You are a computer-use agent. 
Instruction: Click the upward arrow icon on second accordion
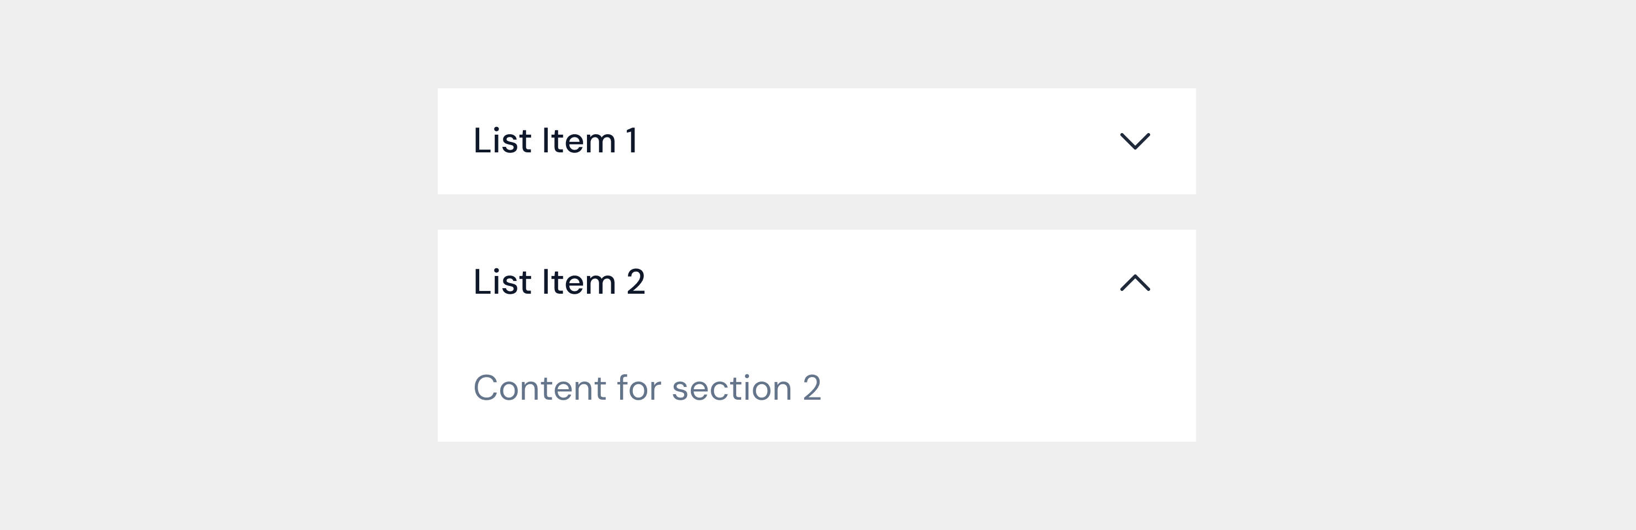1134,283
